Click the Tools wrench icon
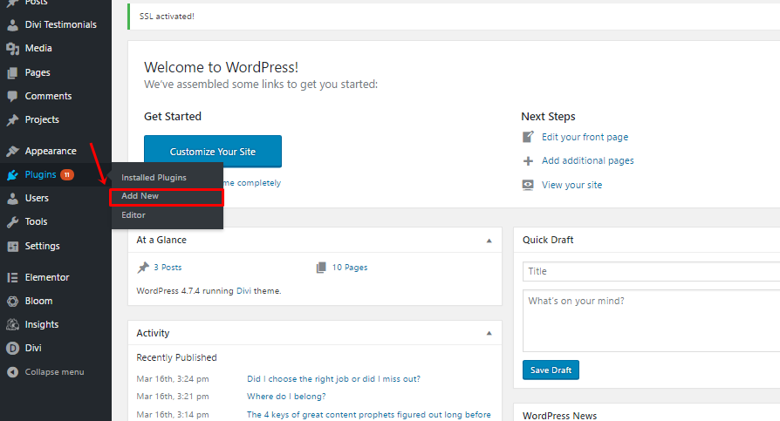 tap(12, 221)
